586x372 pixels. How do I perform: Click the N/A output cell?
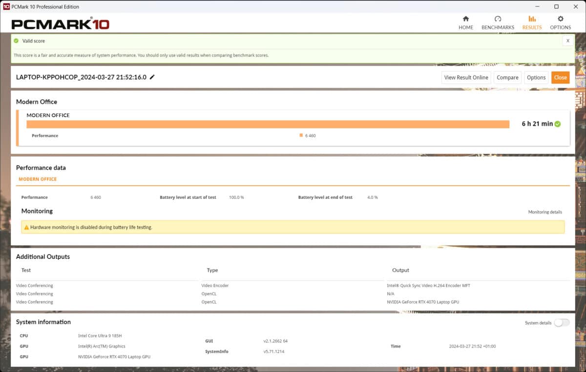(391, 294)
